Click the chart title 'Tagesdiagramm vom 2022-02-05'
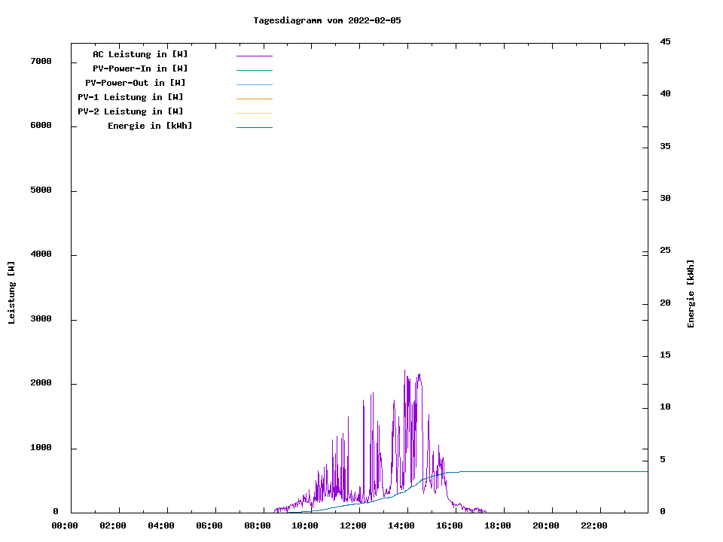The height and width of the screenshot is (542, 723). click(327, 20)
